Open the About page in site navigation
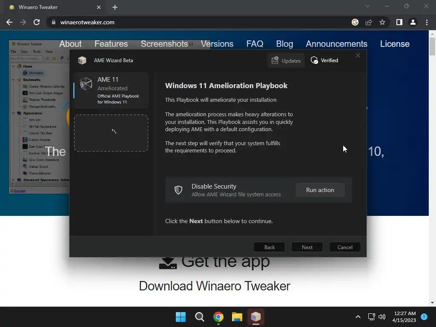 pos(70,44)
